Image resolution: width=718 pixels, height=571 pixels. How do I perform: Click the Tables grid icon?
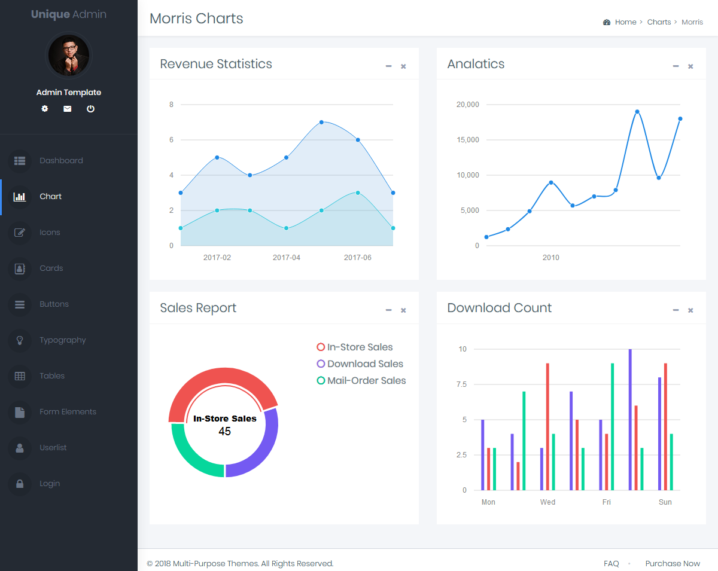[20, 375]
